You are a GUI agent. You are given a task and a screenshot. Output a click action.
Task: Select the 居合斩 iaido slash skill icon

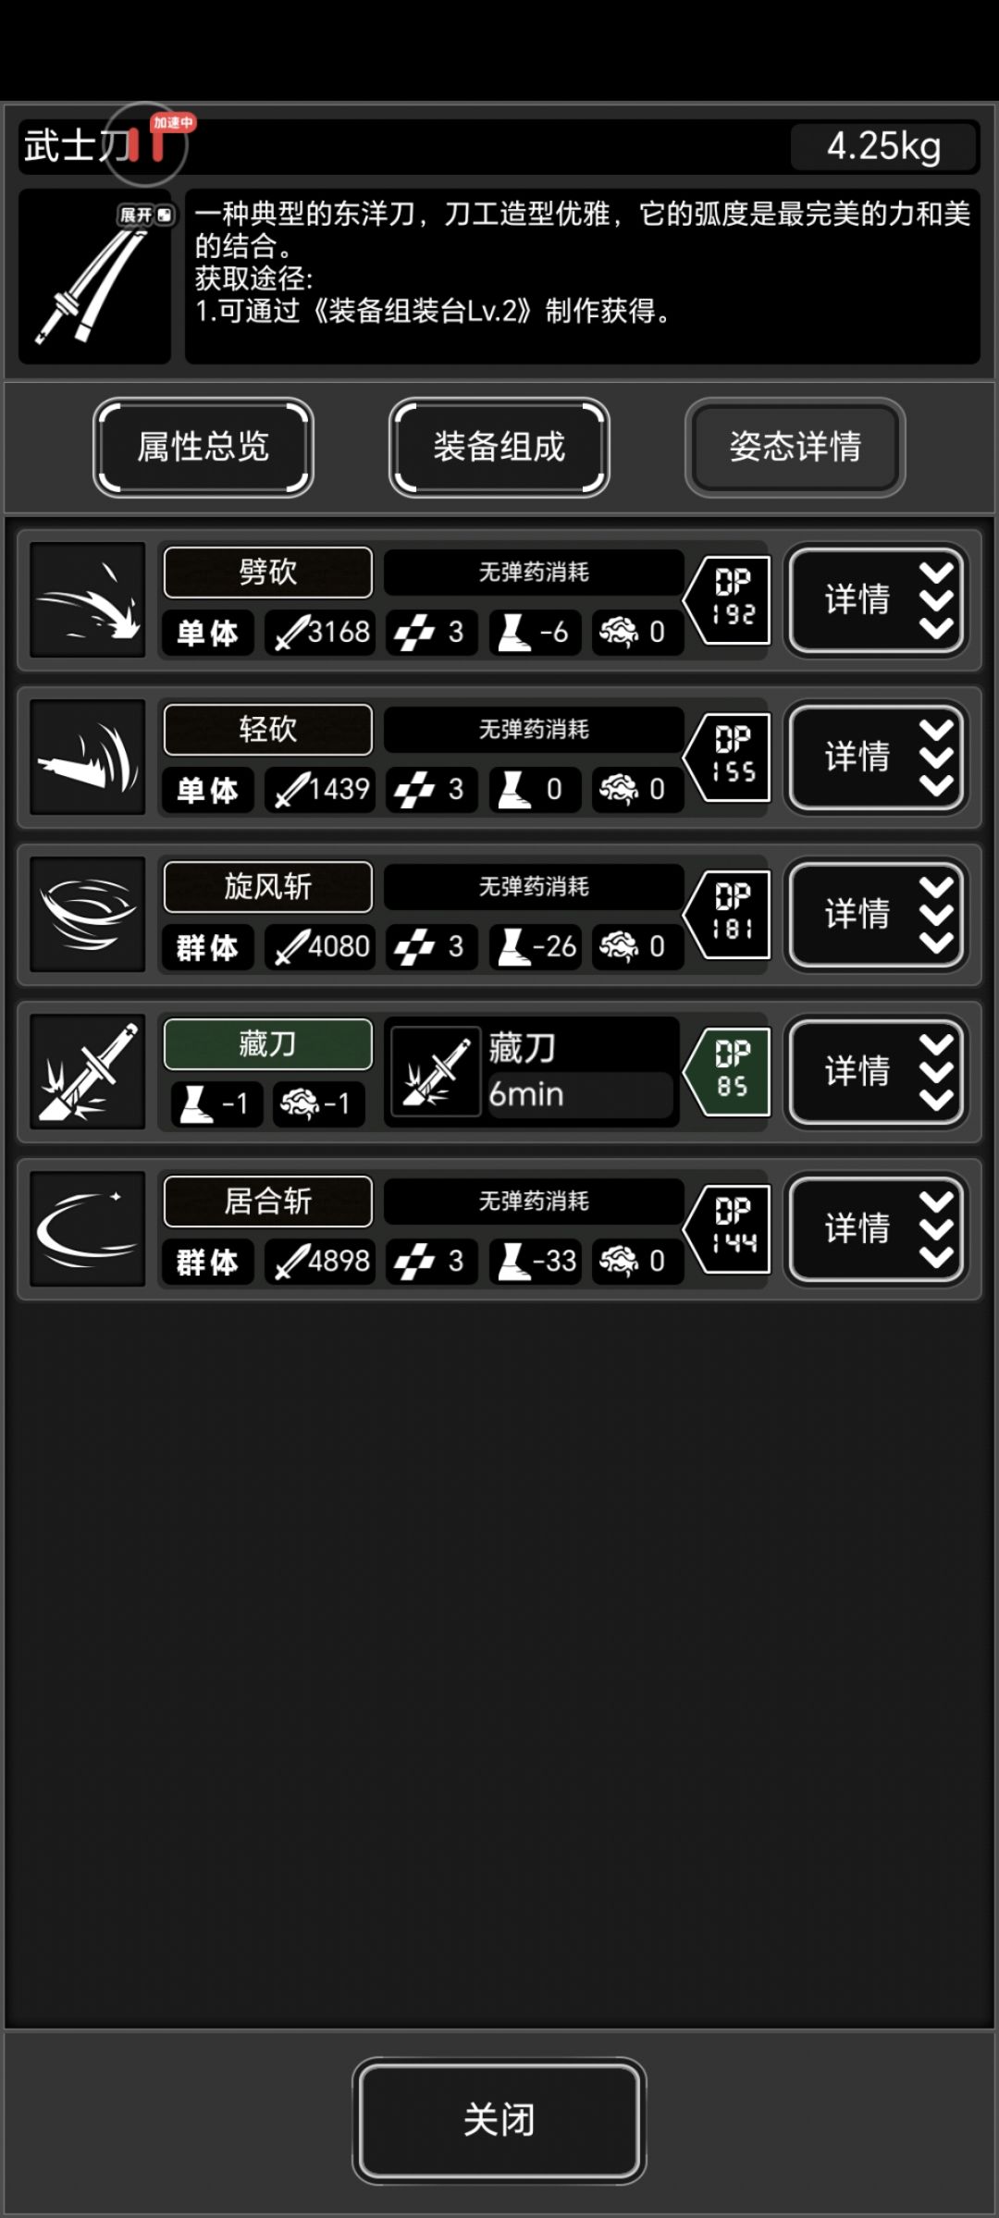[x=88, y=1229]
